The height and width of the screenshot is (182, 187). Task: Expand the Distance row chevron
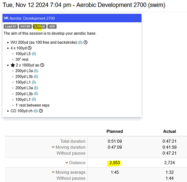(x=66, y=162)
